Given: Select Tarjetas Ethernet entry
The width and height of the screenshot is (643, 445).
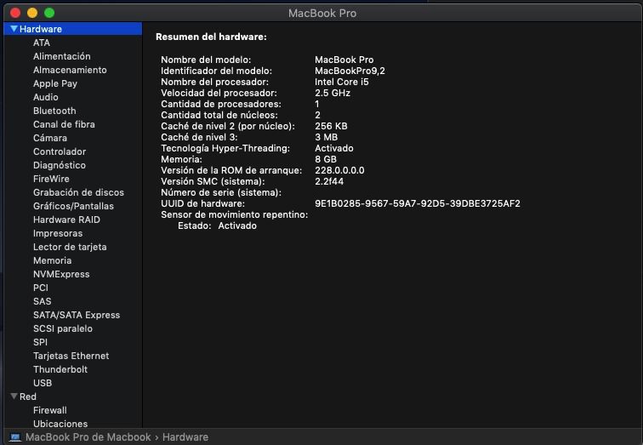Looking at the screenshot, I should point(71,356).
